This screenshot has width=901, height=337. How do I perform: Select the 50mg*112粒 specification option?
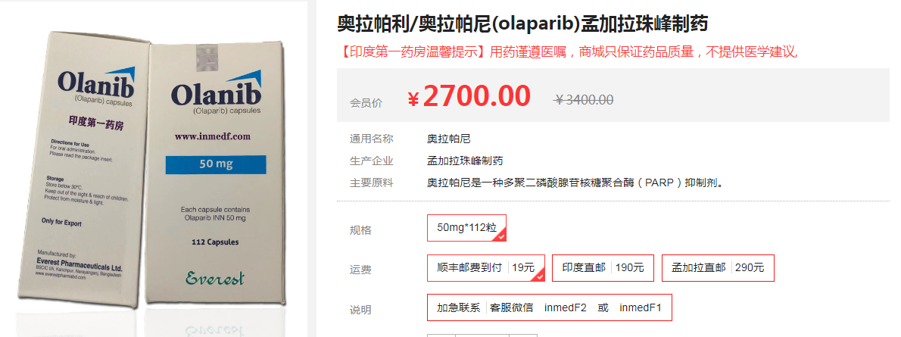pos(466,227)
